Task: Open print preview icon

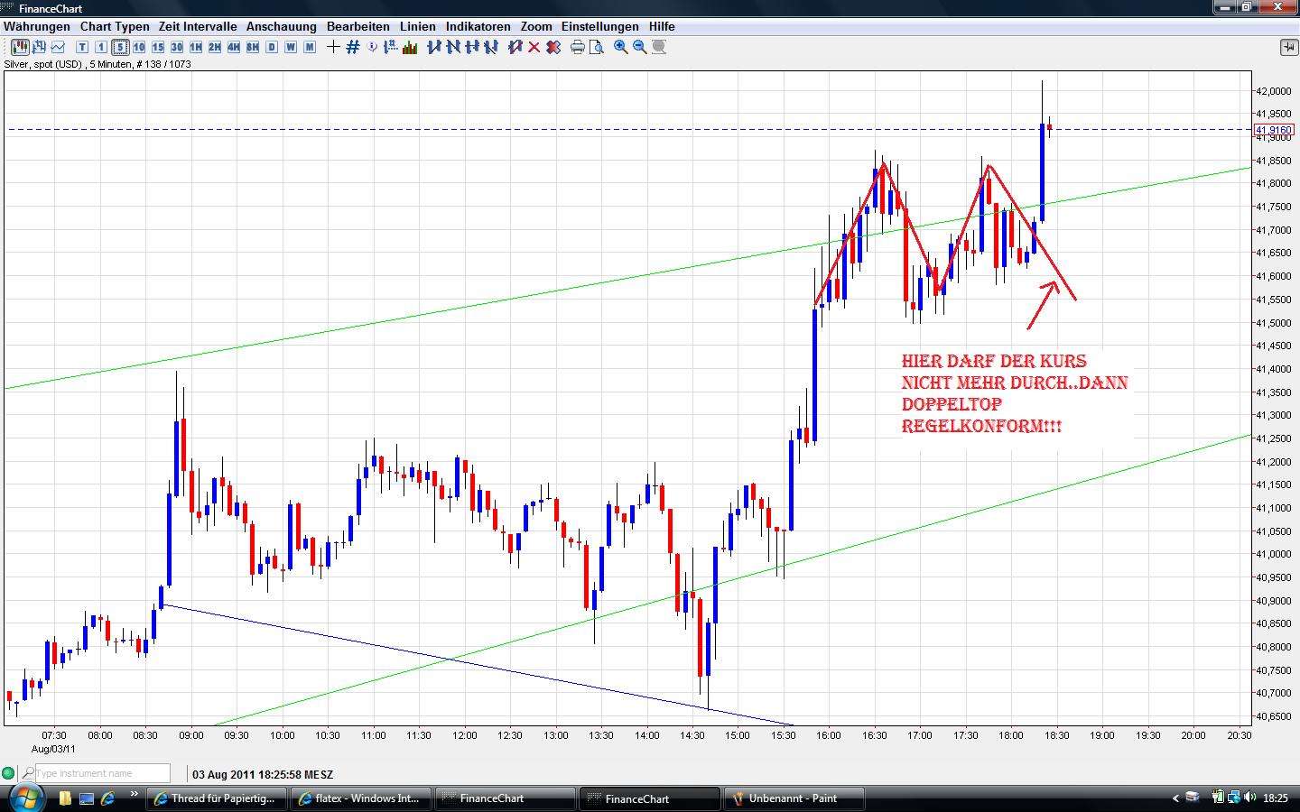Action: [x=597, y=47]
